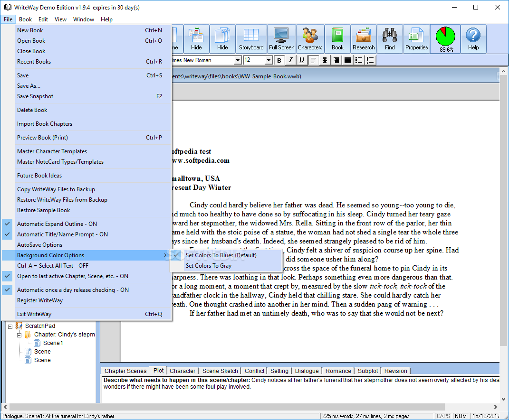Open the Storyboard view
Screen dimensions: 509x420
pyautogui.click(x=251, y=38)
